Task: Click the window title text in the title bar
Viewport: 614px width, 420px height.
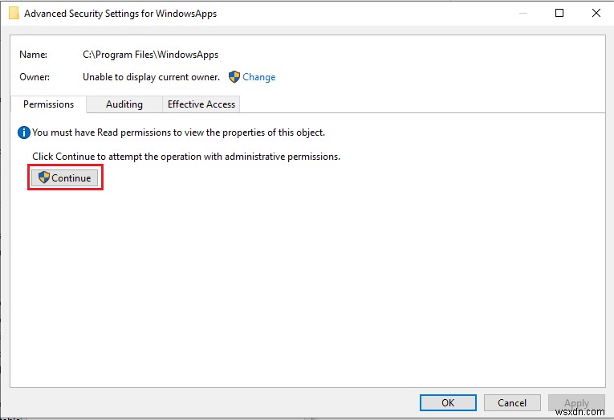Action: click(x=120, y=13)
